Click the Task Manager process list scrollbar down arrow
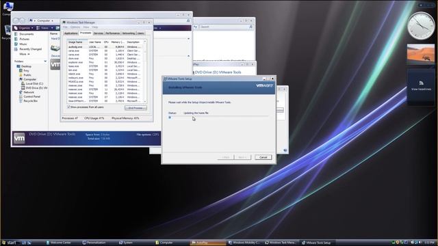Image resolution: width=438 pixels, height=246 pixels. pyautogui.click(x=144, y=101)
